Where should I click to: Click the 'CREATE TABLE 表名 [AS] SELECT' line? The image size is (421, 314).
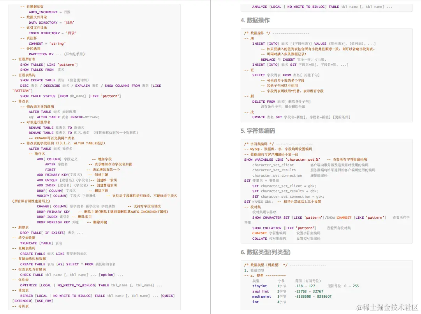pyautogui.click(x=68, y=264)
